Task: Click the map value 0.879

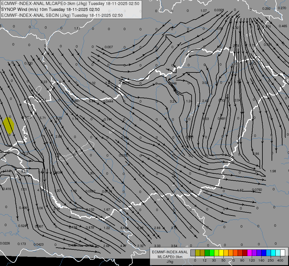Action: tap(90, 227)
